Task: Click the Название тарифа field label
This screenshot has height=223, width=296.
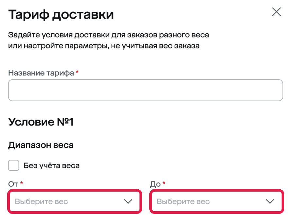Action: click(x=41, y=73)
